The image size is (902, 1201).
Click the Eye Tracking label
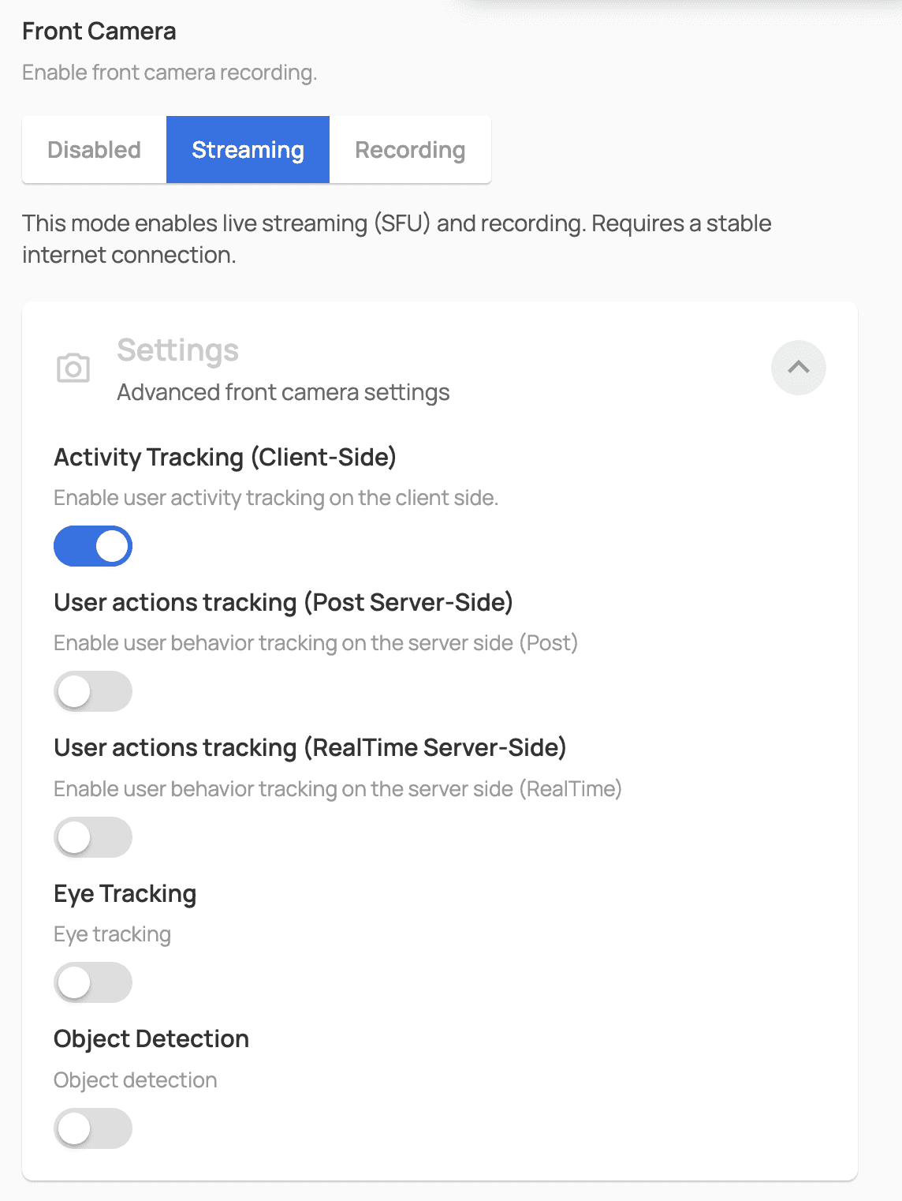[x=125, y=894]
